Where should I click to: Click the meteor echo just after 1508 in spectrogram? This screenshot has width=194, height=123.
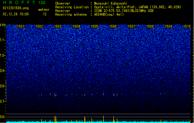[x=161, y=94]
